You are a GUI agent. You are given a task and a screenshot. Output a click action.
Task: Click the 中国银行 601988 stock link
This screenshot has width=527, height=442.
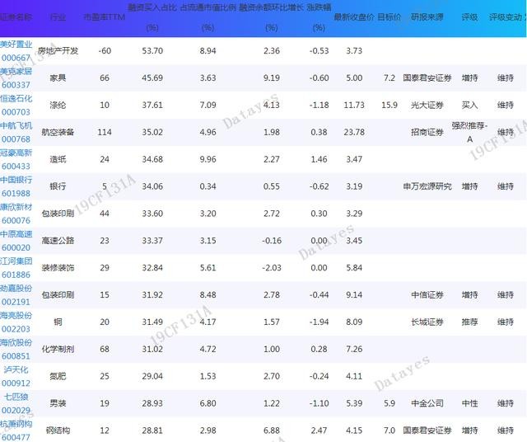[16, 186]
